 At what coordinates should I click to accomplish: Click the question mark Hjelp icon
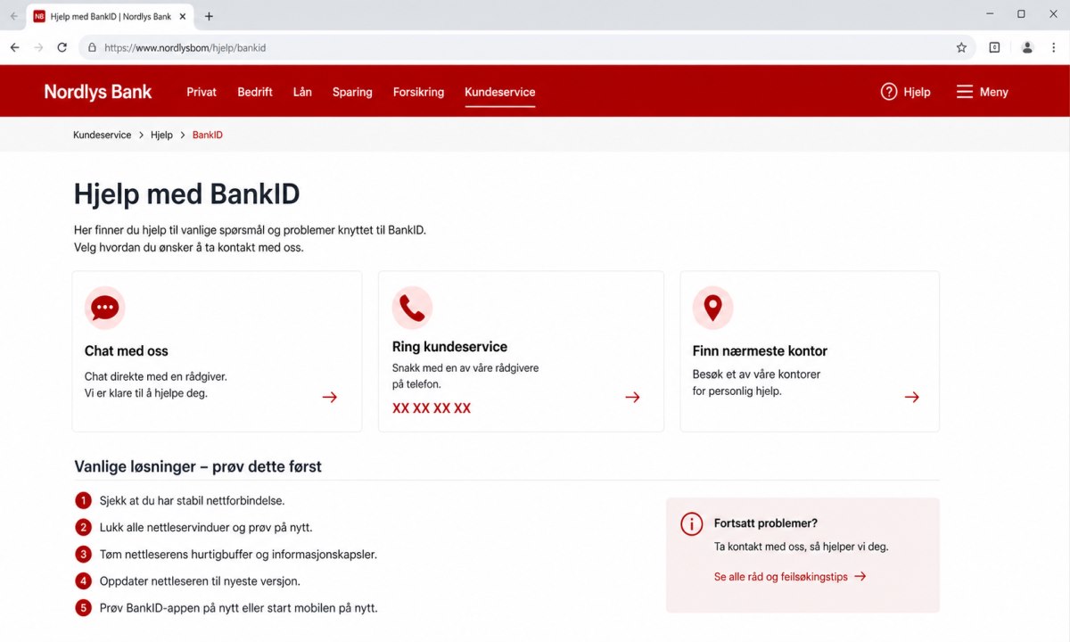point(889,92)
